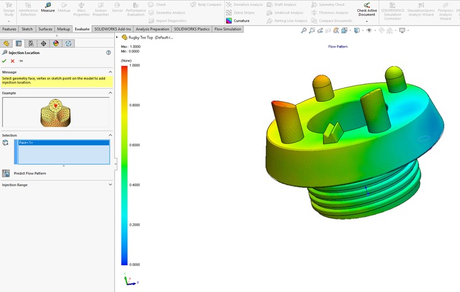Collapse the Message section

point(110,72)
